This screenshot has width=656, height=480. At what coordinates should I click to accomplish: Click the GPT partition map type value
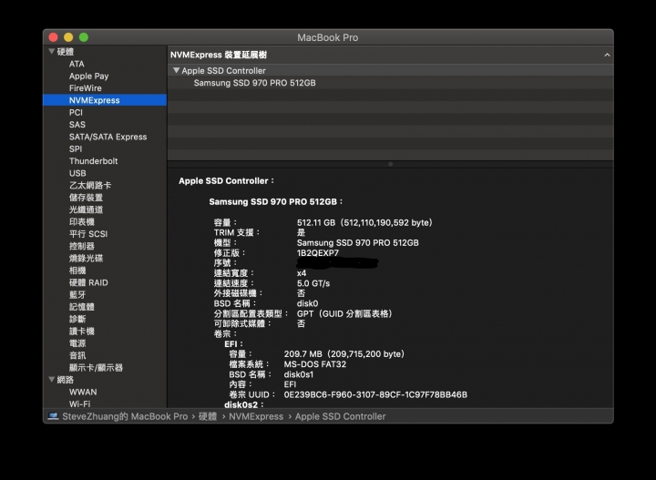[x=344, y=313]
